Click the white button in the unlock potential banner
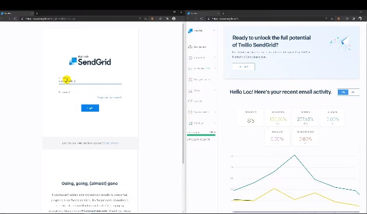Image resolution: width=367 pixels, height=214 pixels. pos(244,67)
